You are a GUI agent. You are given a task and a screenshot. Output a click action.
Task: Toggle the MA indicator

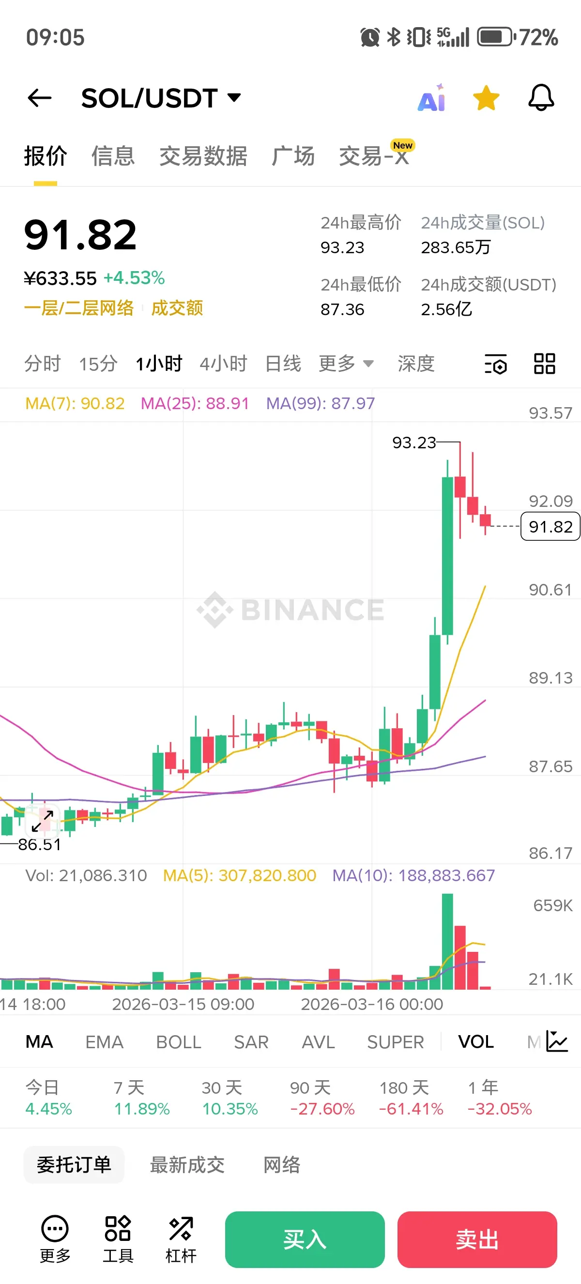39,1042
